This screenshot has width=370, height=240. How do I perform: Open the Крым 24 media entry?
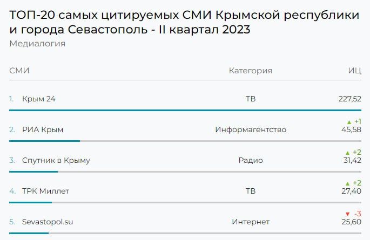[x=38, y=99]
